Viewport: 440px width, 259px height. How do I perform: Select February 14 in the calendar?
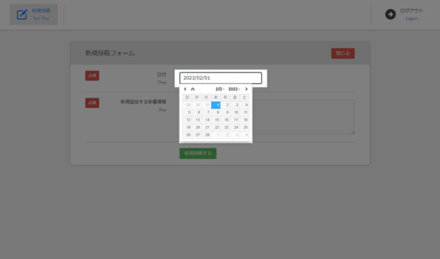coord(207,120)
